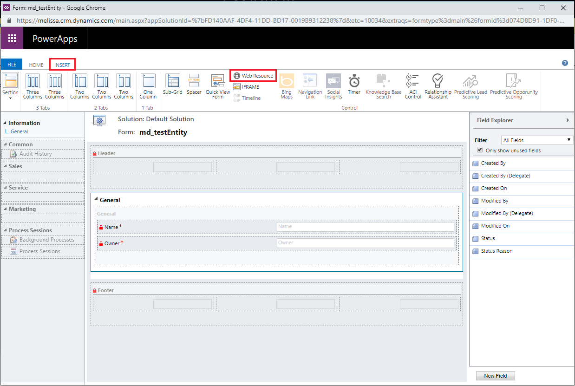
Task: Insert One Column tab
Action: click(x=148, y=86)
